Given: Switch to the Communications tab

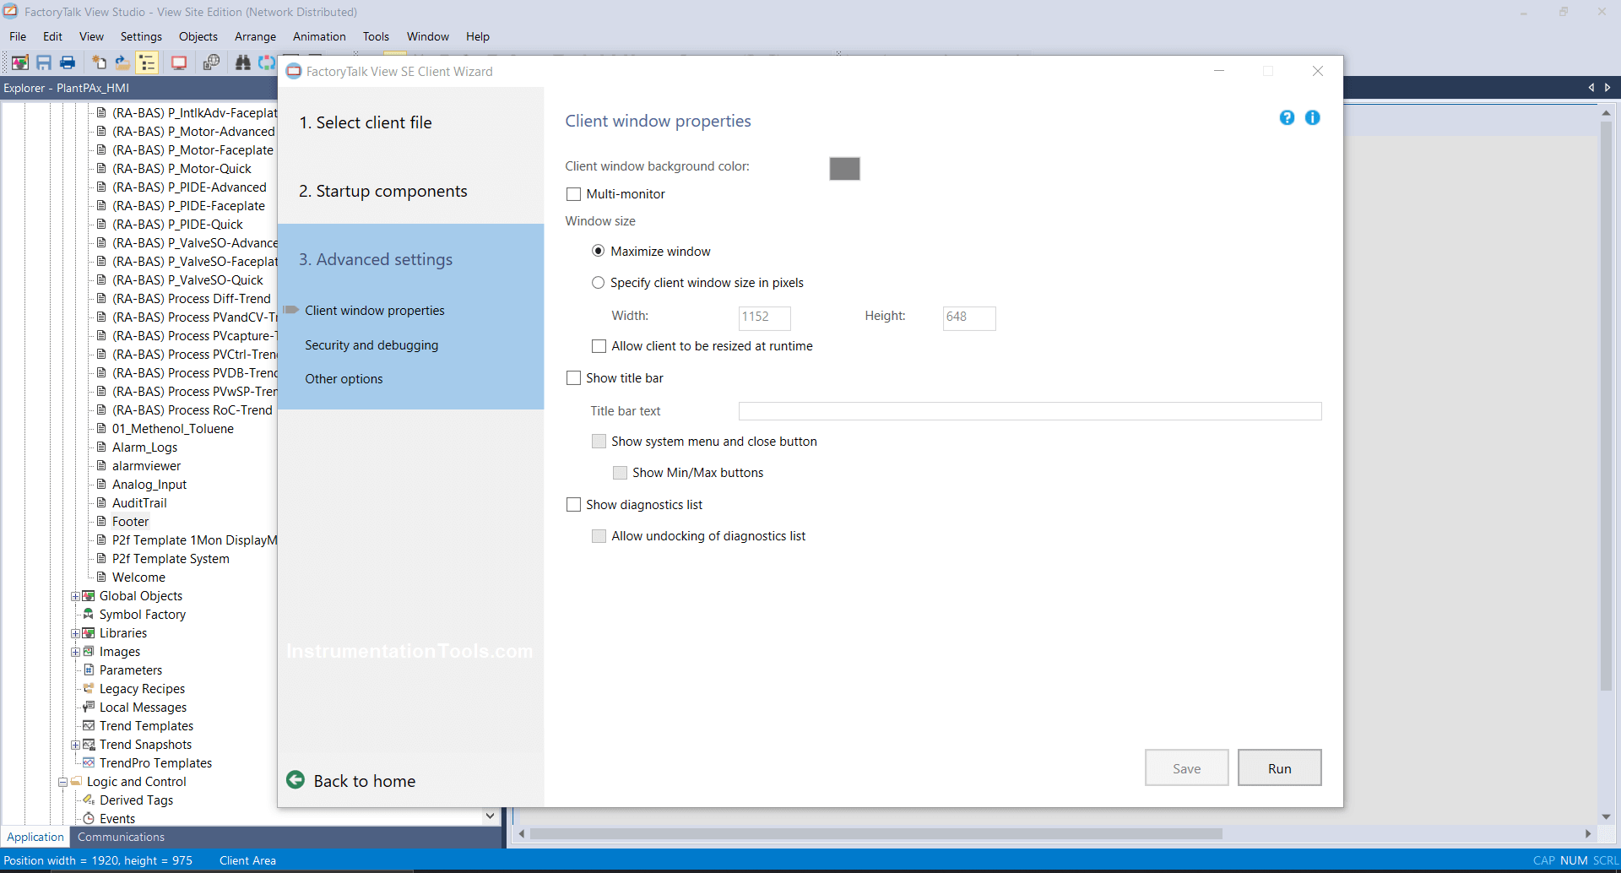Looking at the screenshot, I should point(121,837).
